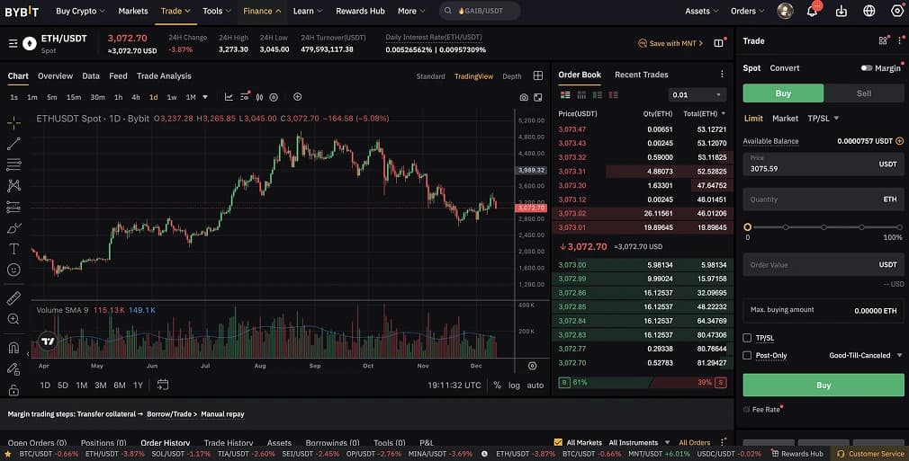909x461 pixels.
Task: Select the crosshair cursor drawing tool
Action: pyautogui.click(x=13, y=122)
